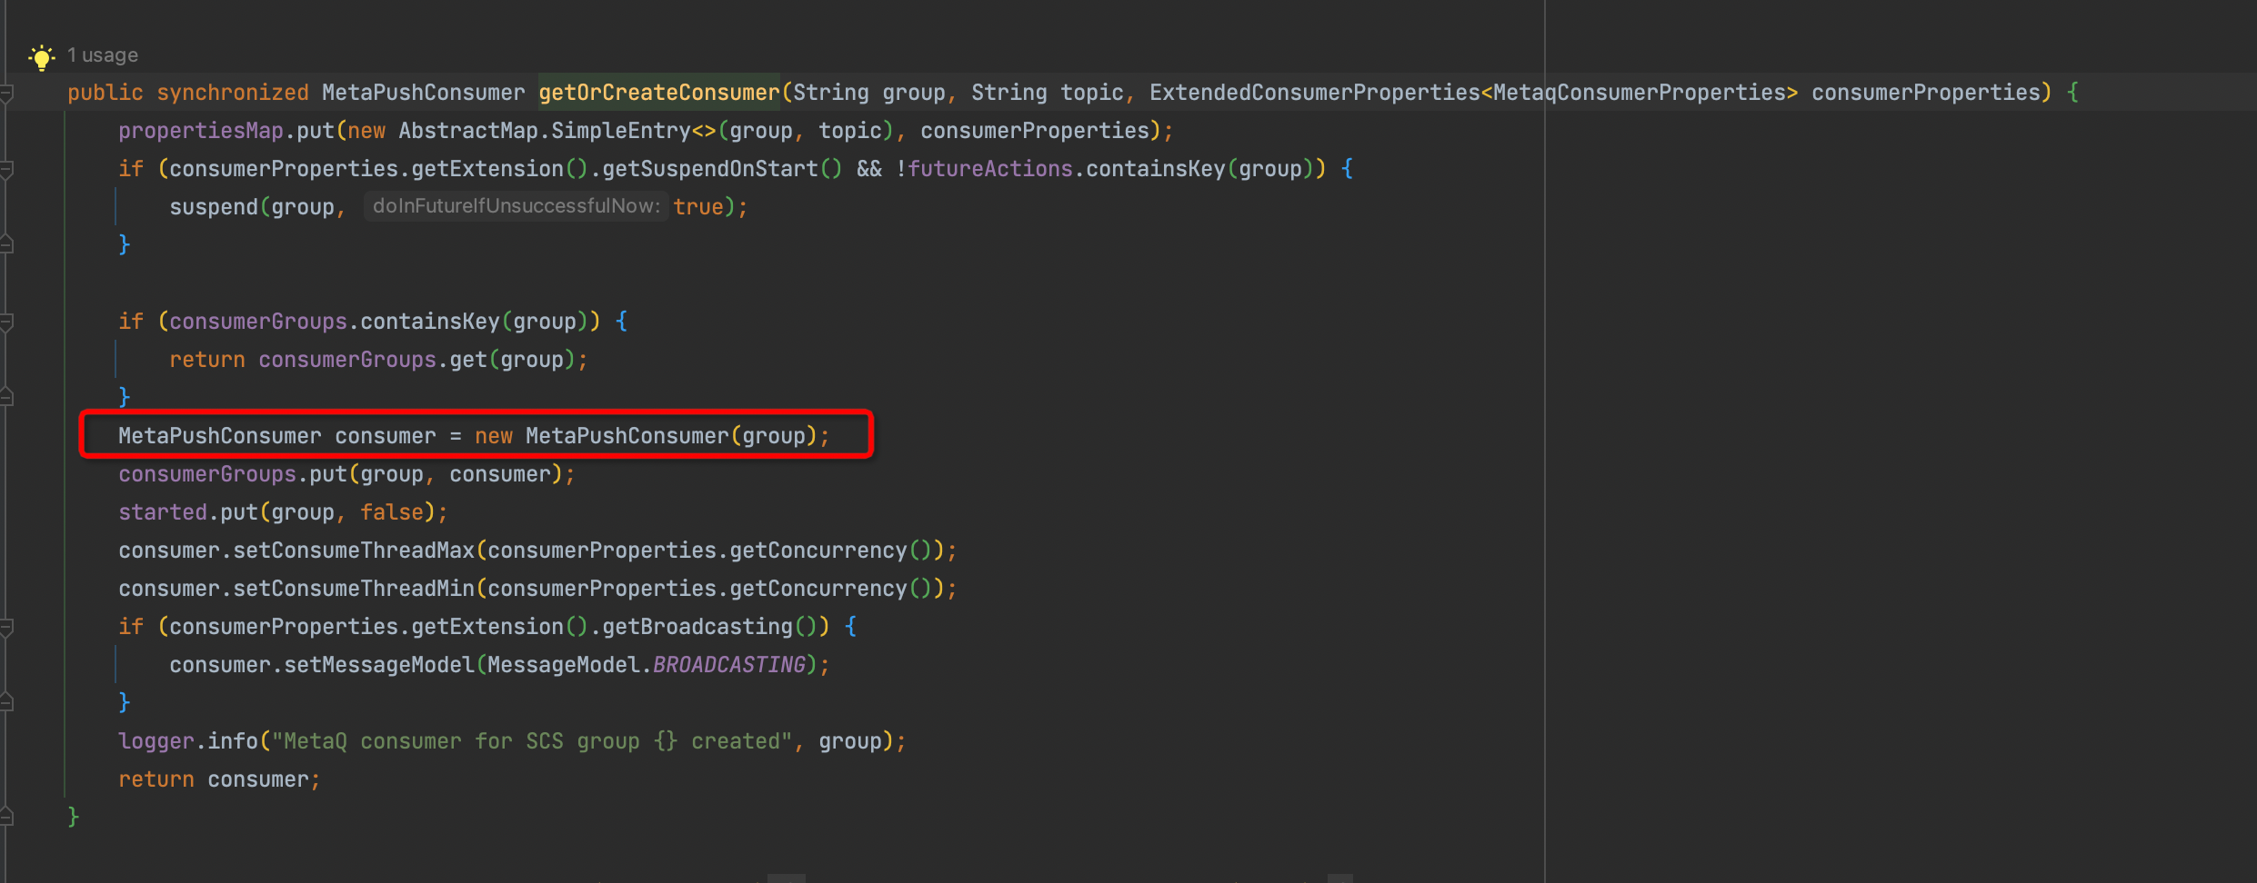Click the setConsumeThreadMax method call
Viewport: 2257px width, 883px height.
tap(354, 551)
